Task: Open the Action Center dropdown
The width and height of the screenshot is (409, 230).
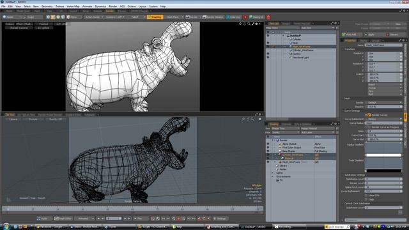Action: pyautogui.click(x=94, y=17)
